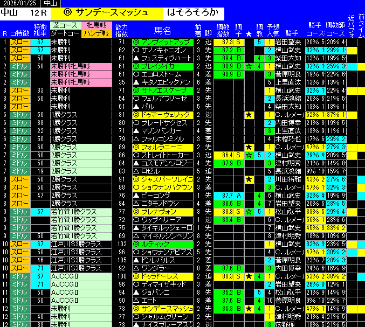Open the horse name ショウナンアビアス
The height and width of the screenshot is (327, 365).
coord(166,252)
